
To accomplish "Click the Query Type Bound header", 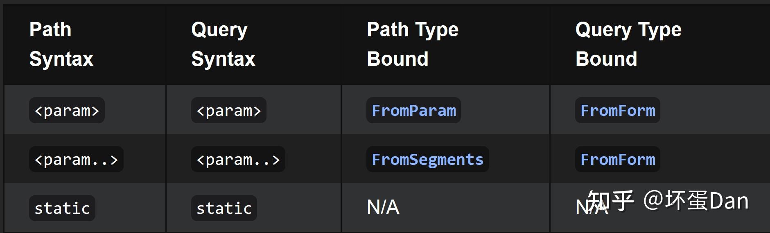I will click(x=628, y=44).
